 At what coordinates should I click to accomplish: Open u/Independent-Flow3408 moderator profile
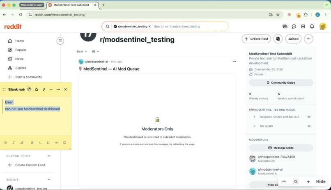point(276,157)
